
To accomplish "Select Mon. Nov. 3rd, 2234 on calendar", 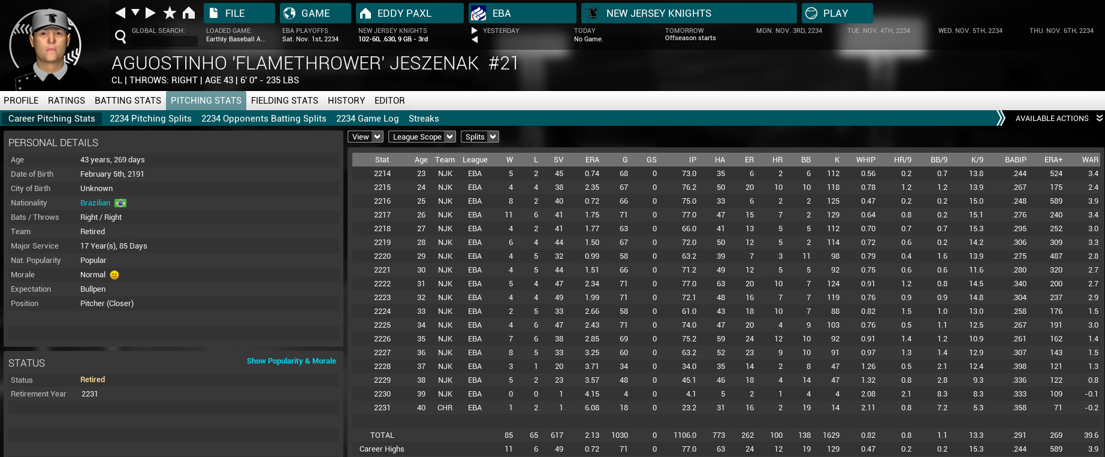I will pyautogui.click(x=789, y=31).
